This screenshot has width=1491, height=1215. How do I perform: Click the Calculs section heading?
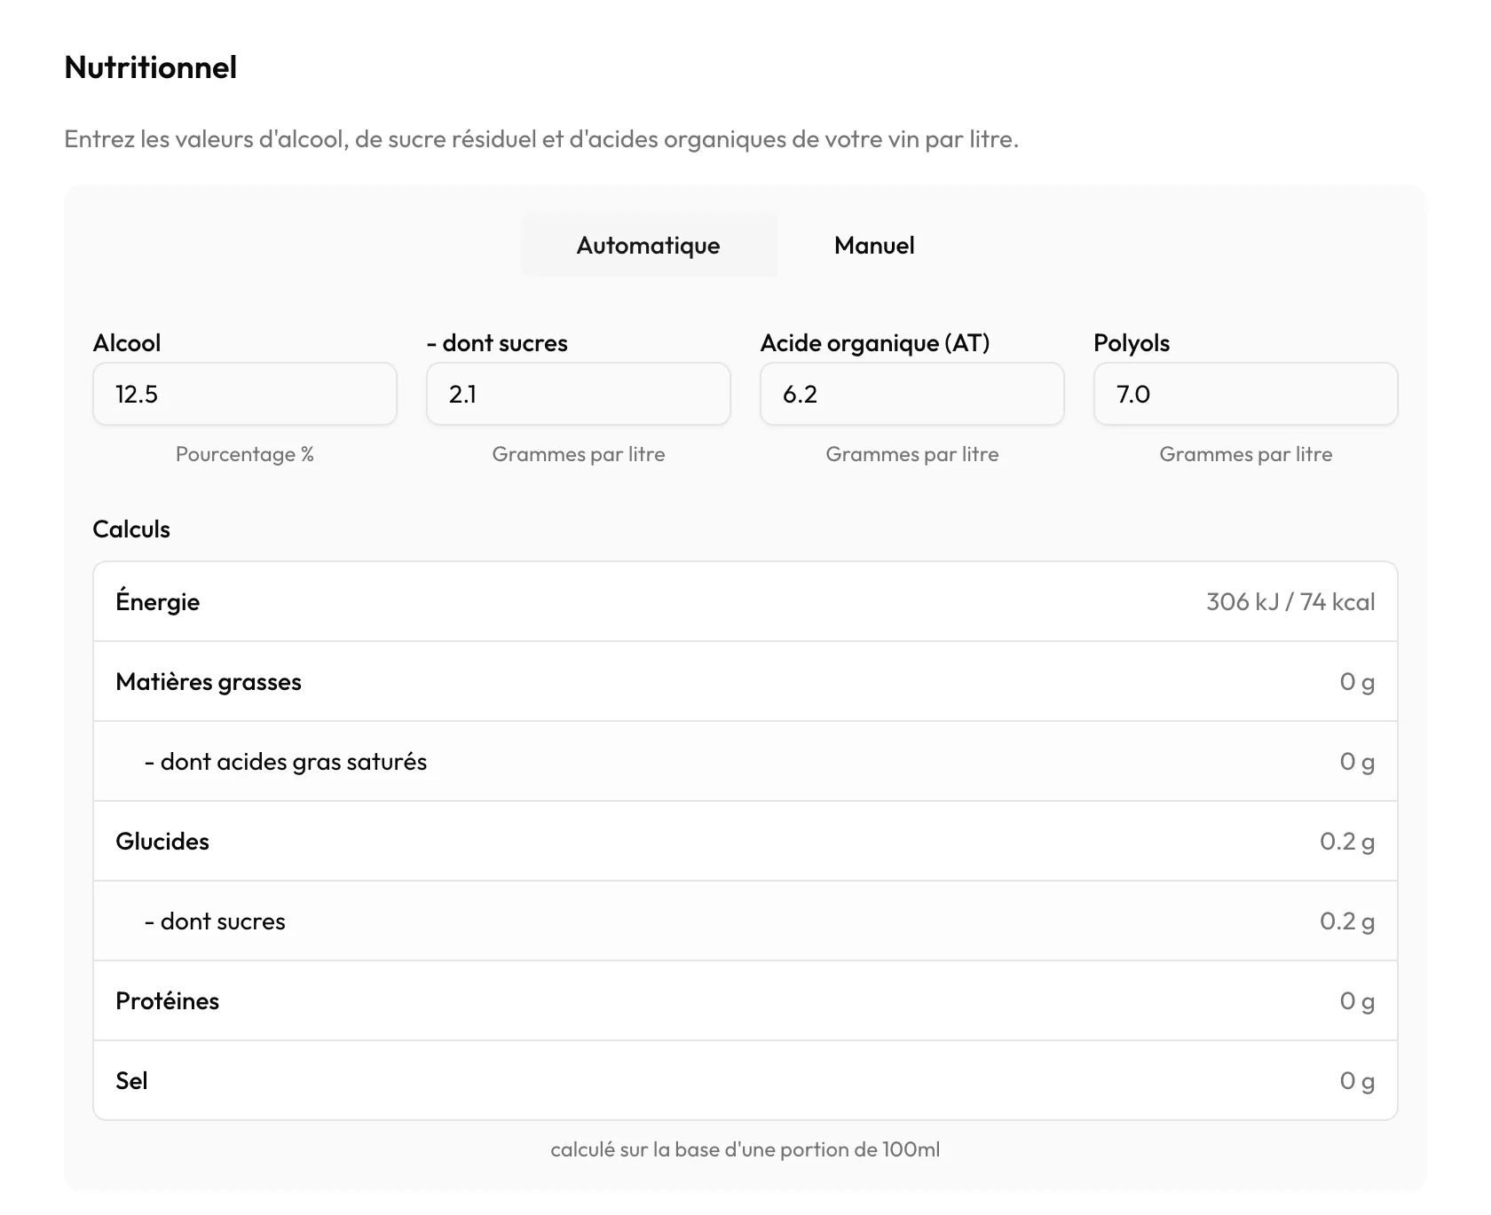click(131, 529)
